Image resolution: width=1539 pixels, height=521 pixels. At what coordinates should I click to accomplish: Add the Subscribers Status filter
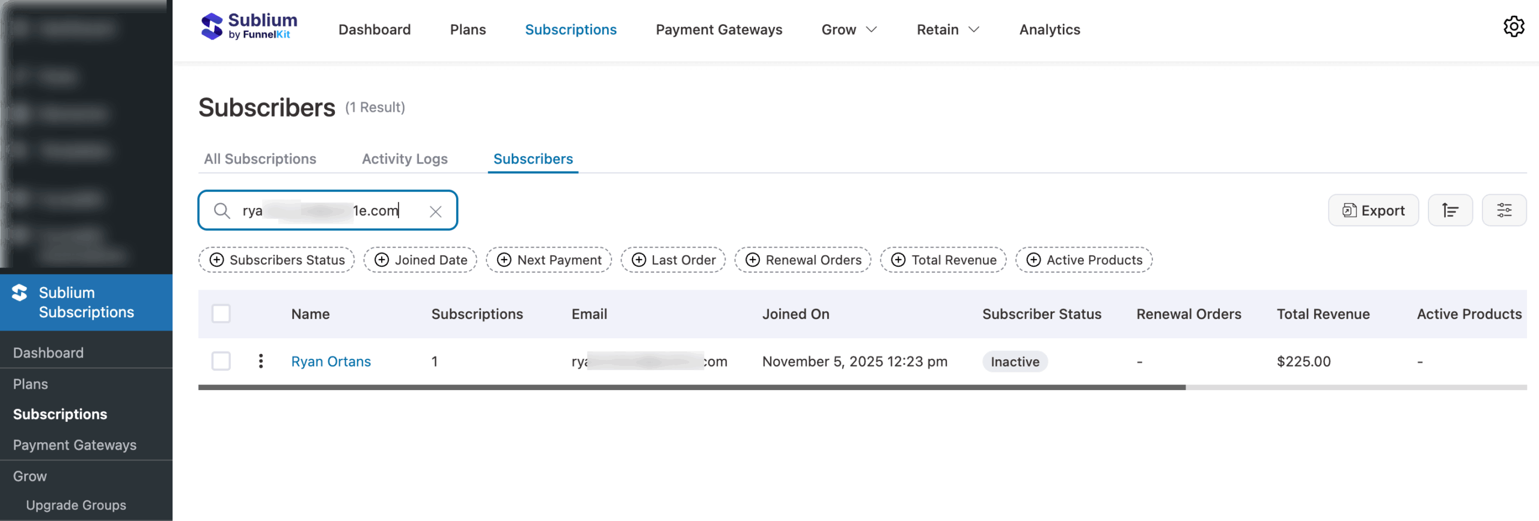[277, 260]
